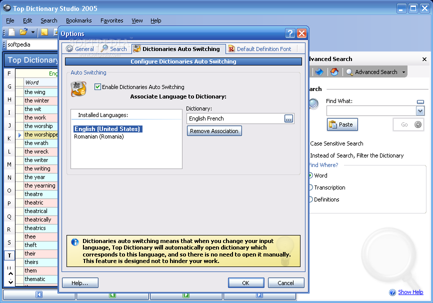
Task: Open the Edit menu
Action: (x=27, y=20)
